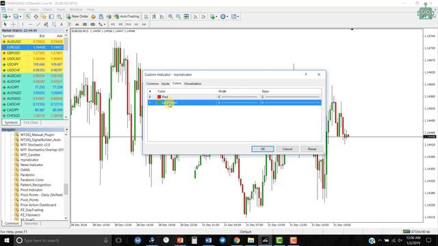Viewport: 438px width, 246px height.
Task: Zoom in the chart with magnifier plus
Action: click(170, 16)
